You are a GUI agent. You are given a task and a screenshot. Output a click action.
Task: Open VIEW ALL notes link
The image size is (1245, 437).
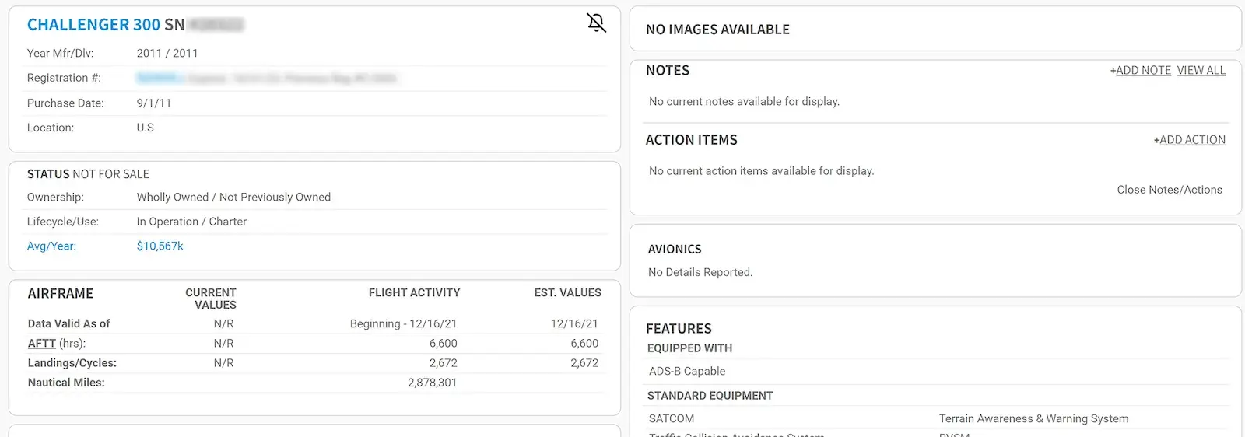[1201, 71]
